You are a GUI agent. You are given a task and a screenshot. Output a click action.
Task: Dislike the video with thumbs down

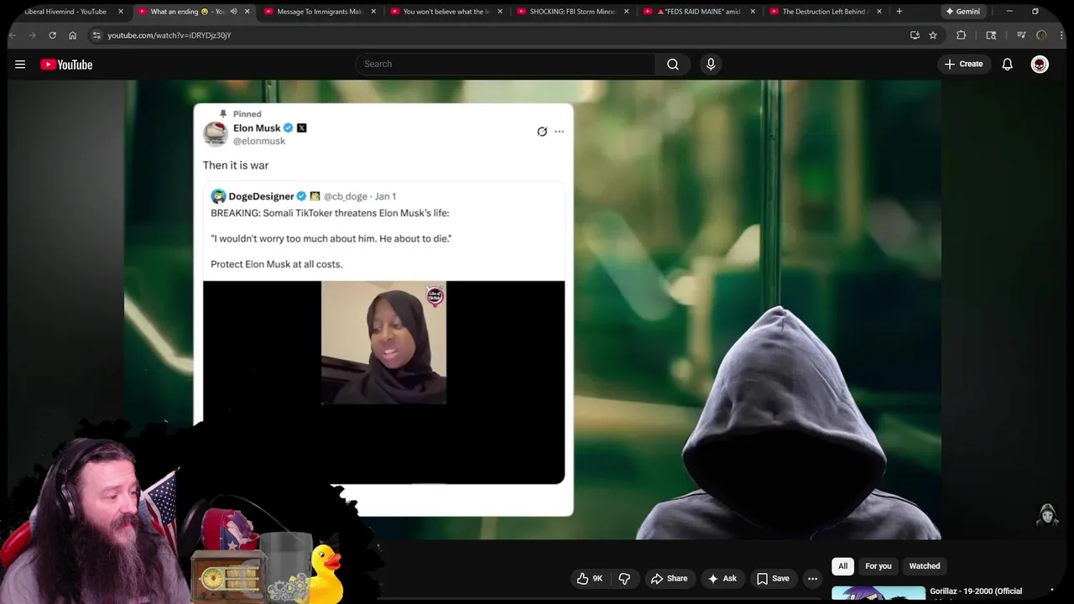click(624, 579)
